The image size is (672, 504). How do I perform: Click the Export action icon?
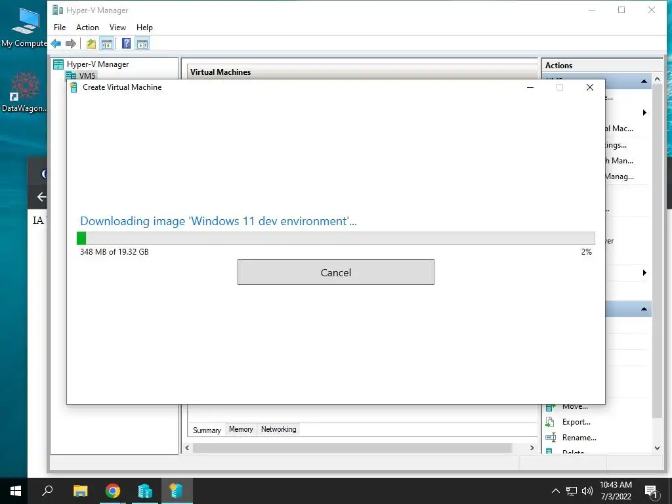550,422
